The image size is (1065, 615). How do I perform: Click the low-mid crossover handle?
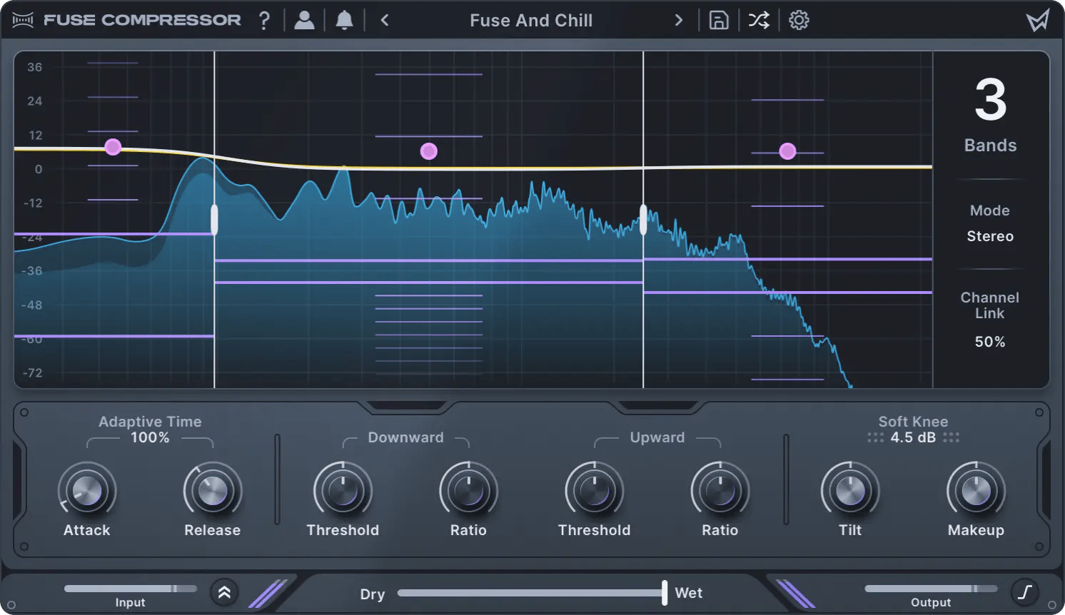(214, 220)
